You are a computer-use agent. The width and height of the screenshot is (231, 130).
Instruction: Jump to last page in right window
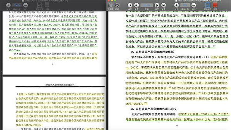pos(163,5)
